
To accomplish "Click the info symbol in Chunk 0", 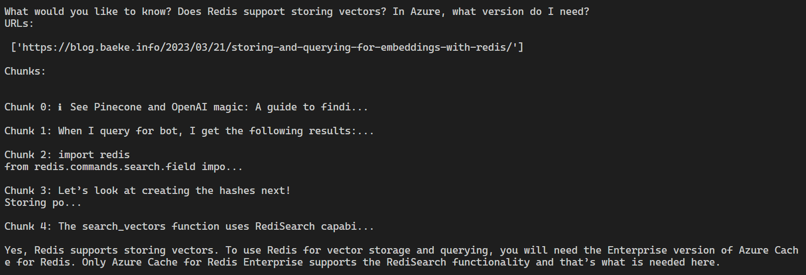I will [x=60, y=107].
